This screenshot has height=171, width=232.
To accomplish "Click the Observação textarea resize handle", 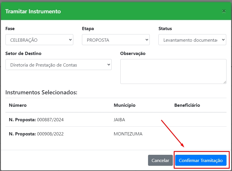I will [x=225, y=82].
